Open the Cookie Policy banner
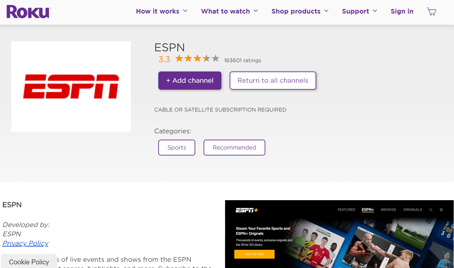The image size is (454, 268). click(29, 262)
